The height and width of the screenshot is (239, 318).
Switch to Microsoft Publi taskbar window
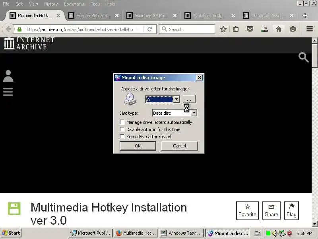(91, 233)
